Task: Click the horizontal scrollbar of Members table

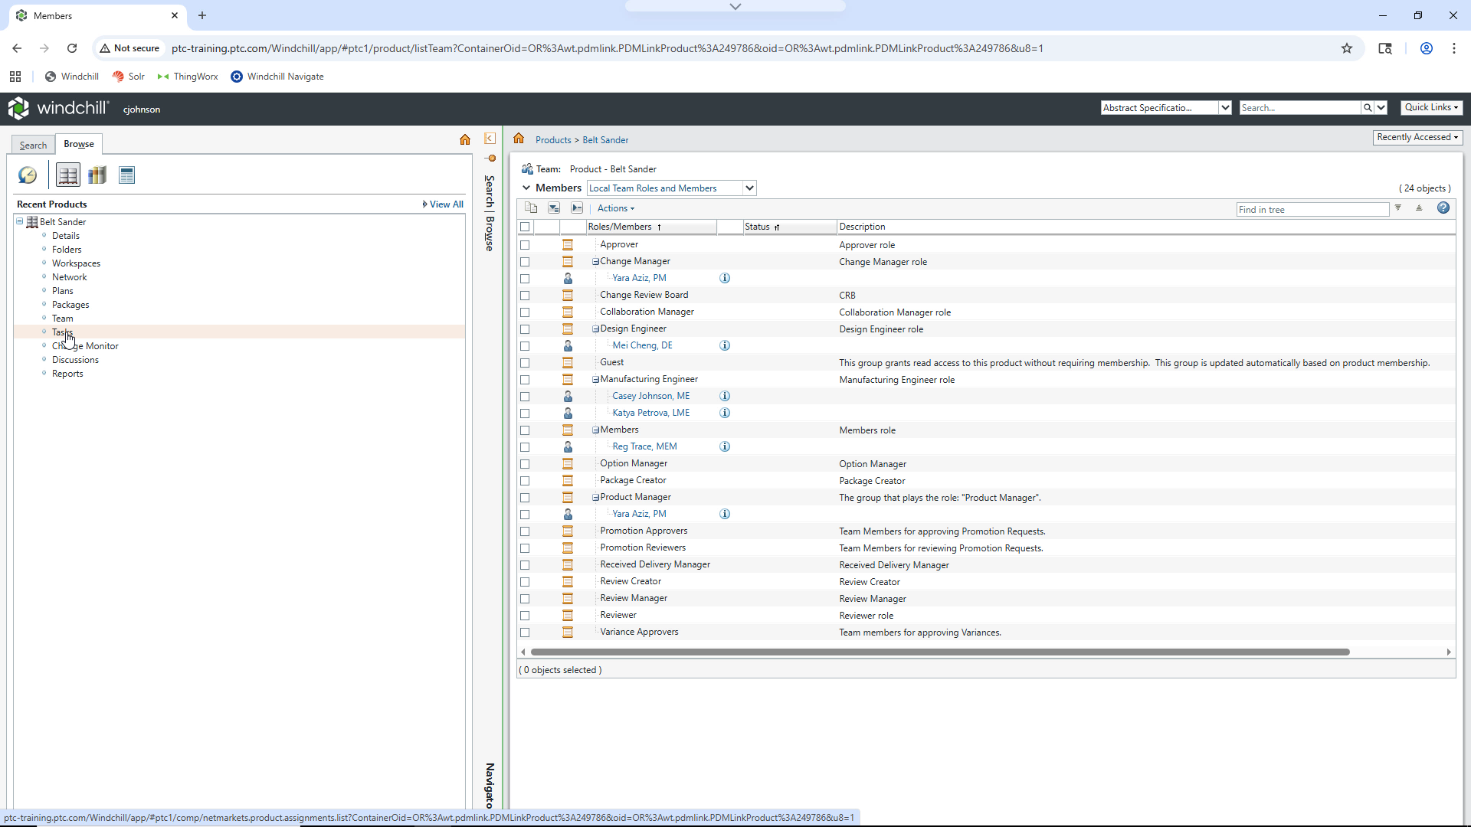Action: [940, 652]
